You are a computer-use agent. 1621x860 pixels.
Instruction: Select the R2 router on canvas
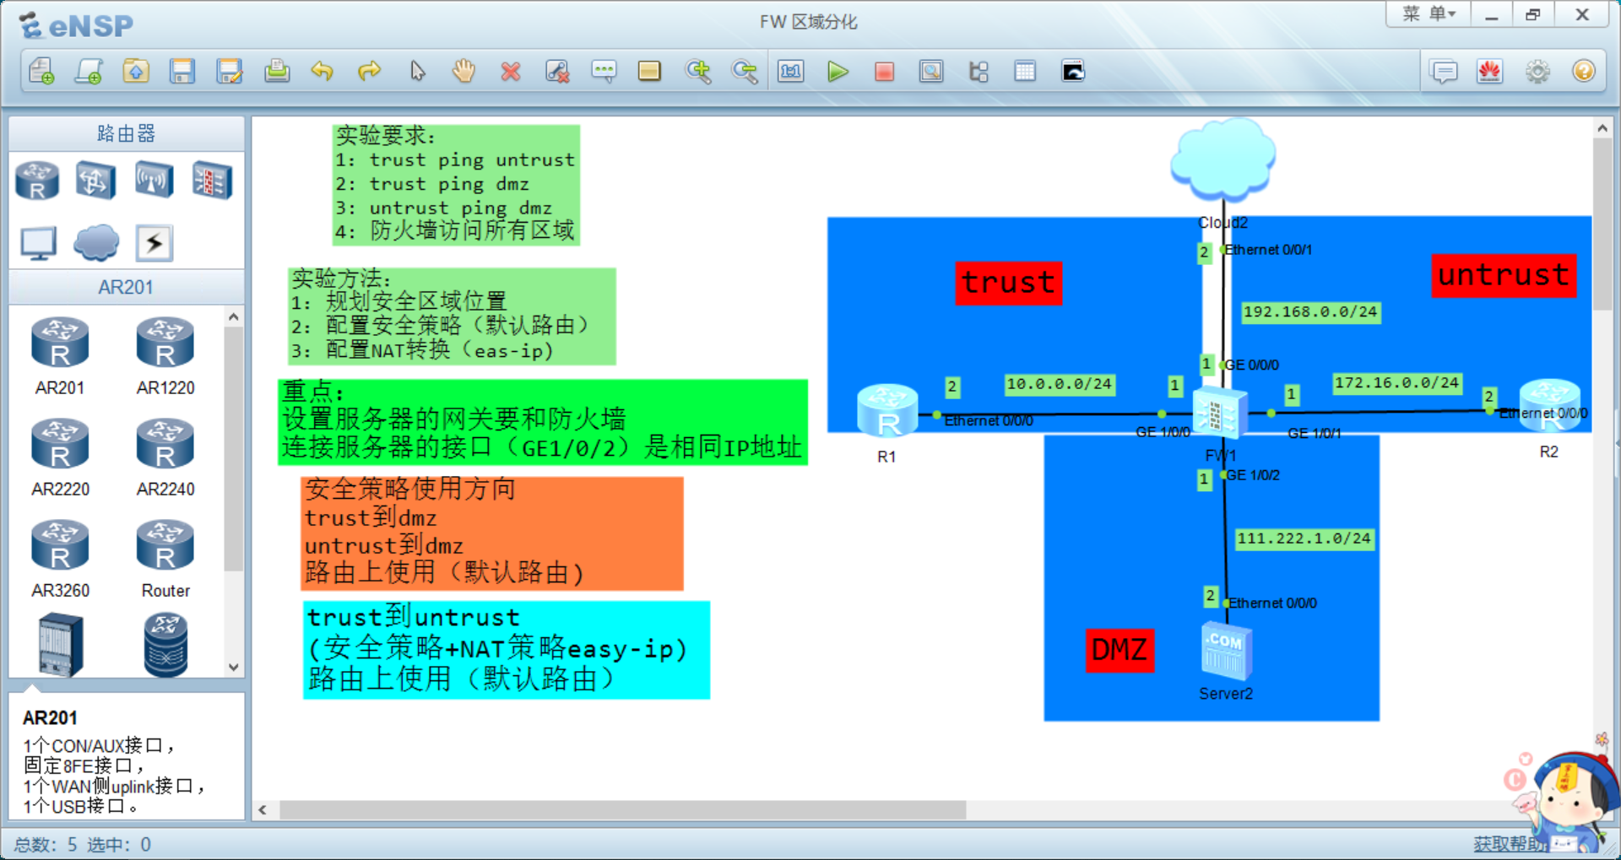tap(1550, 407)
